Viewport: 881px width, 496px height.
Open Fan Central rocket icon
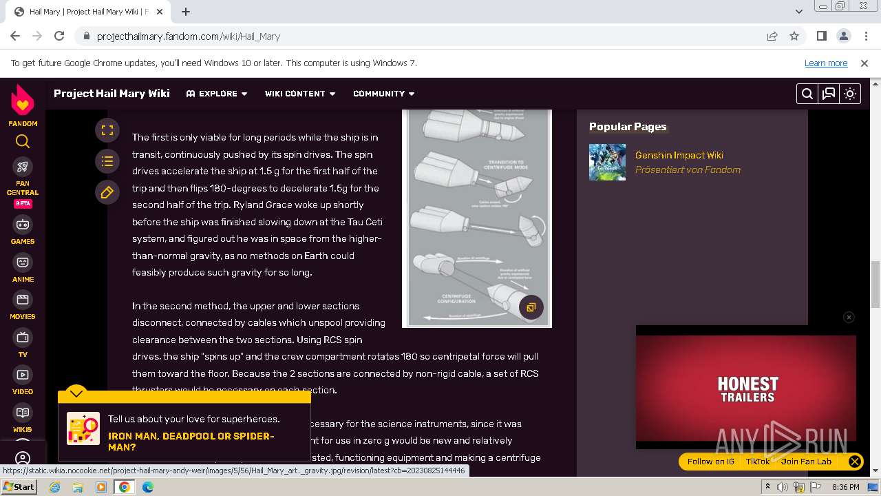click(23, 167)
